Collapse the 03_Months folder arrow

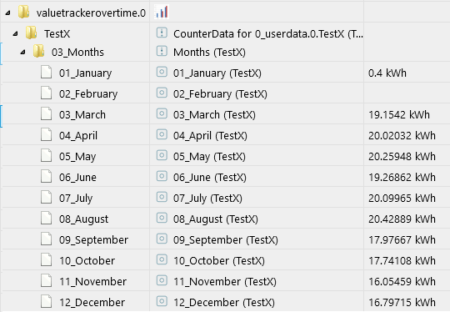[x=22, y=52]
